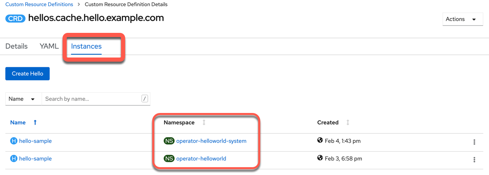The height and width of the screenshot is (175, 489).
Task: Open the Name filter type dropdown
Action: pyautogui.click(x=23, y=99)
